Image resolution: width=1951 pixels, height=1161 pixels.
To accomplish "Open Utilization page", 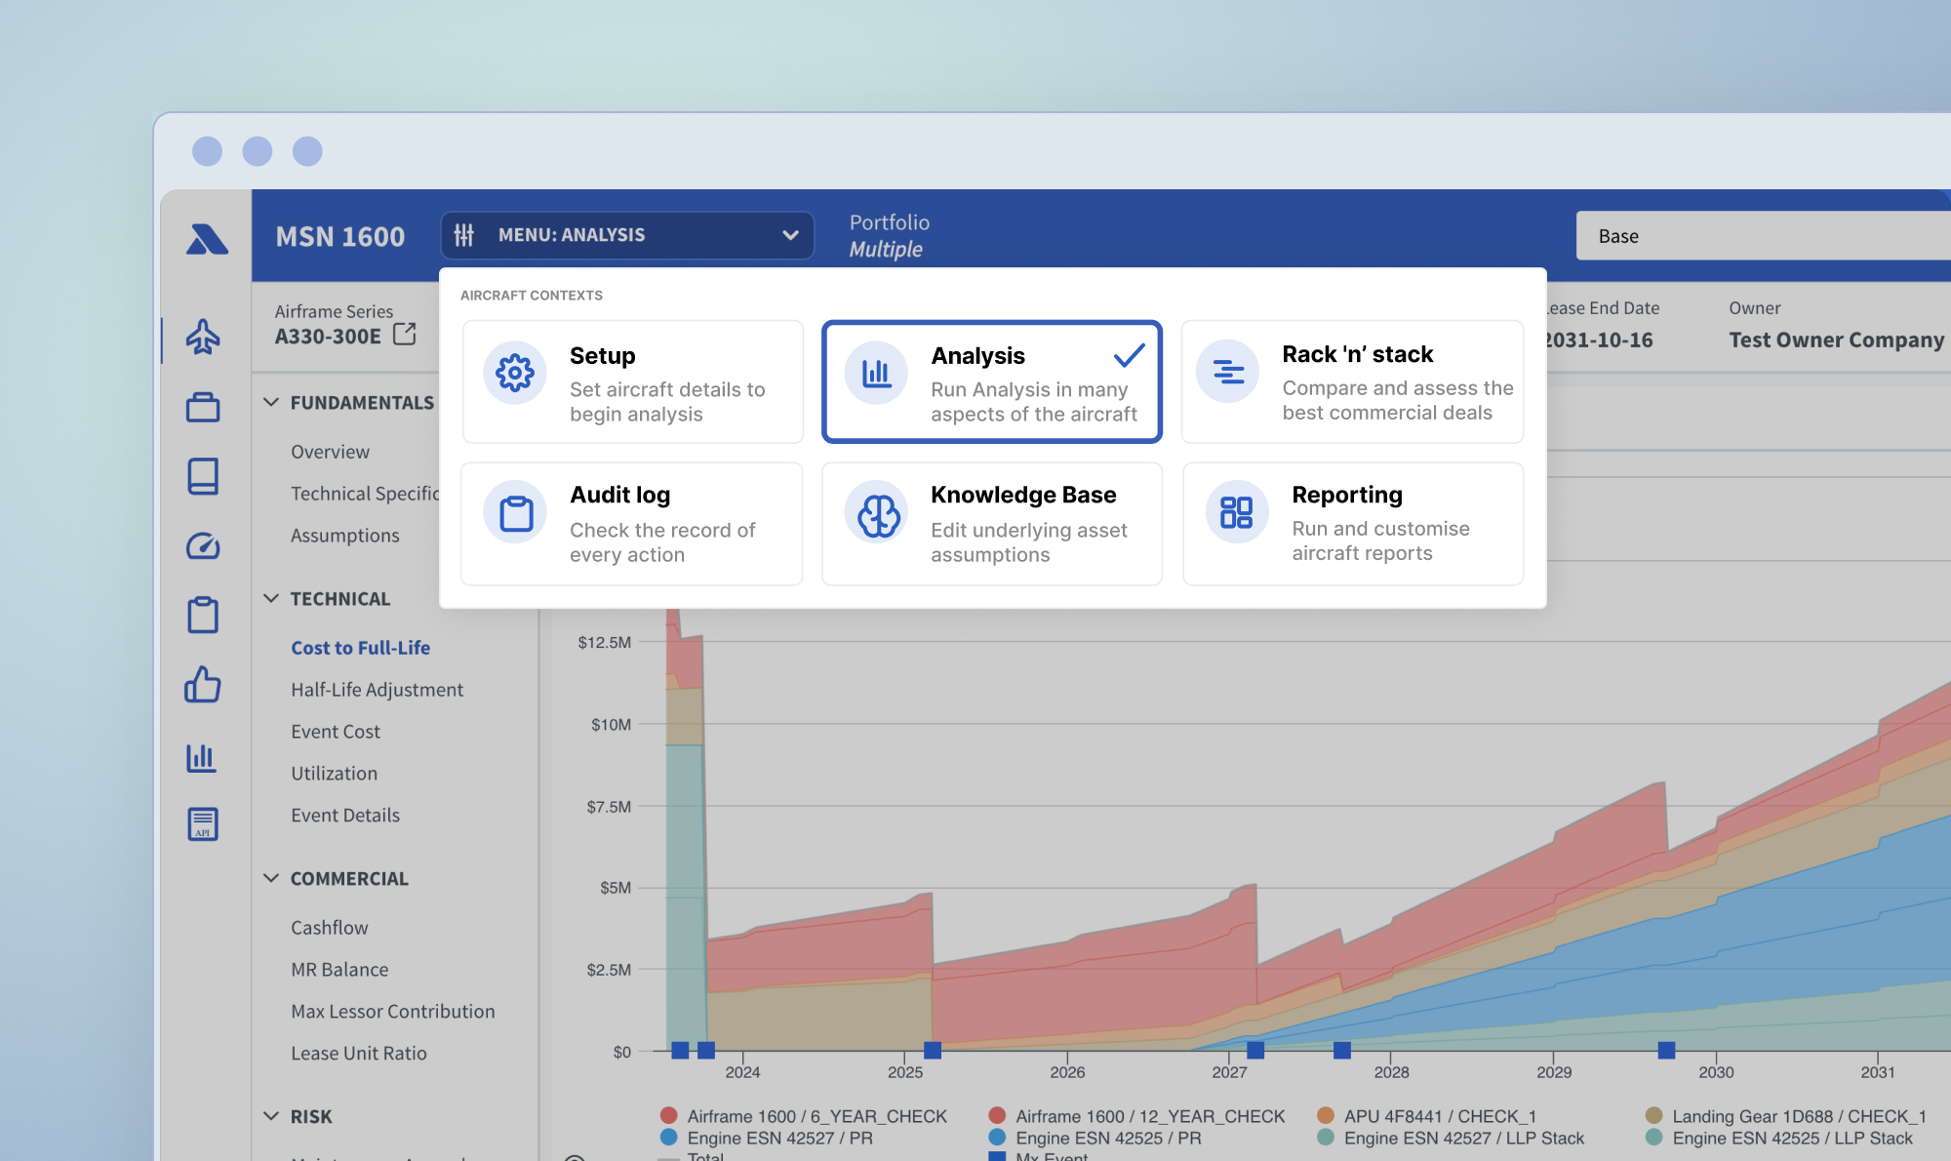I will [334, 774].
